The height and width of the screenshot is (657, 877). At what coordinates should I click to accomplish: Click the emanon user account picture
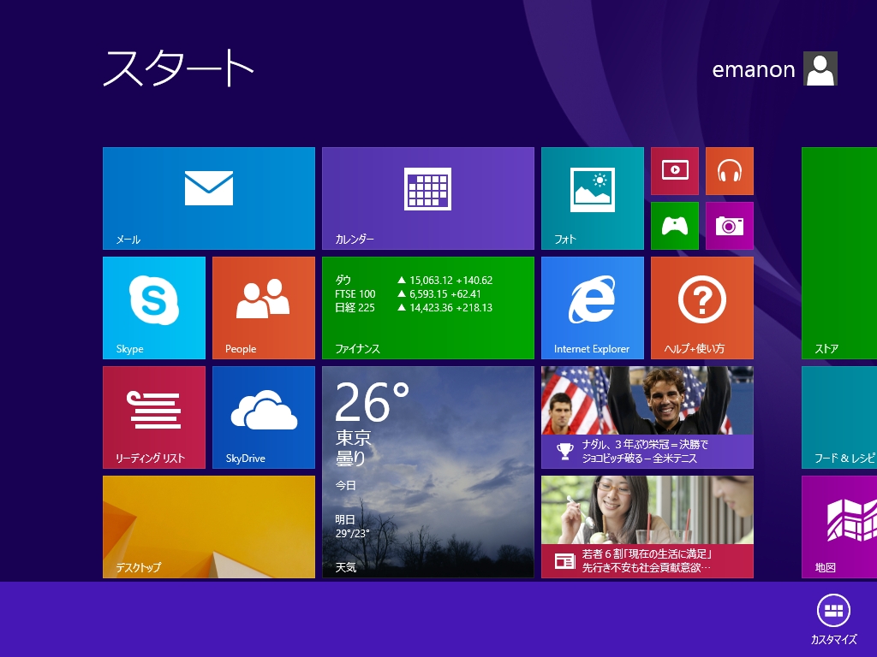pyautogui.click(x=820, y=68)
